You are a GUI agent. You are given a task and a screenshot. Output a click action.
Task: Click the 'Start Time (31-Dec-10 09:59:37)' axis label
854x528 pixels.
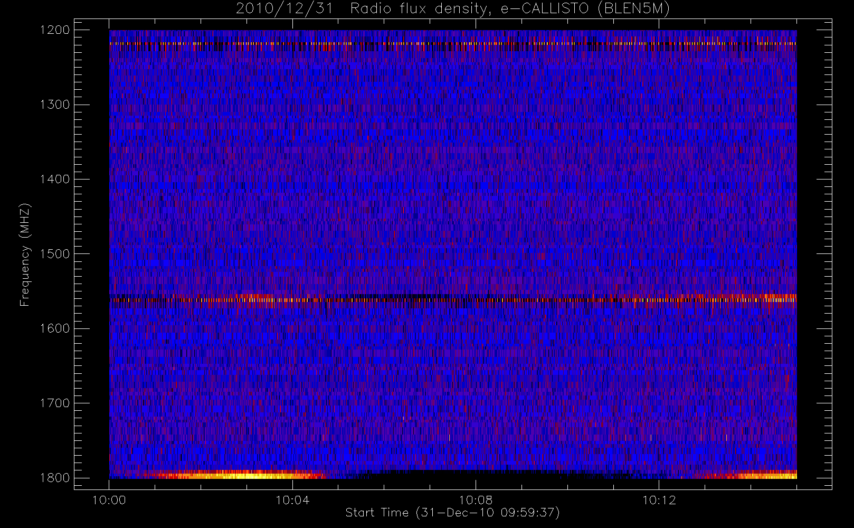click(452, 513)
